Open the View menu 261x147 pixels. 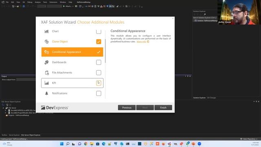pos(18,2)
